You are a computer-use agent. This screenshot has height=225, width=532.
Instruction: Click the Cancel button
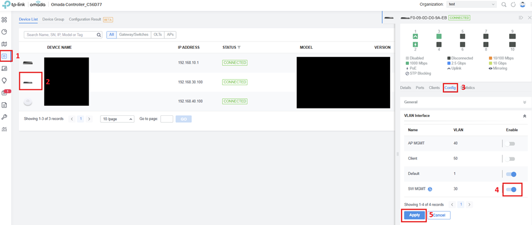(439, 215)
